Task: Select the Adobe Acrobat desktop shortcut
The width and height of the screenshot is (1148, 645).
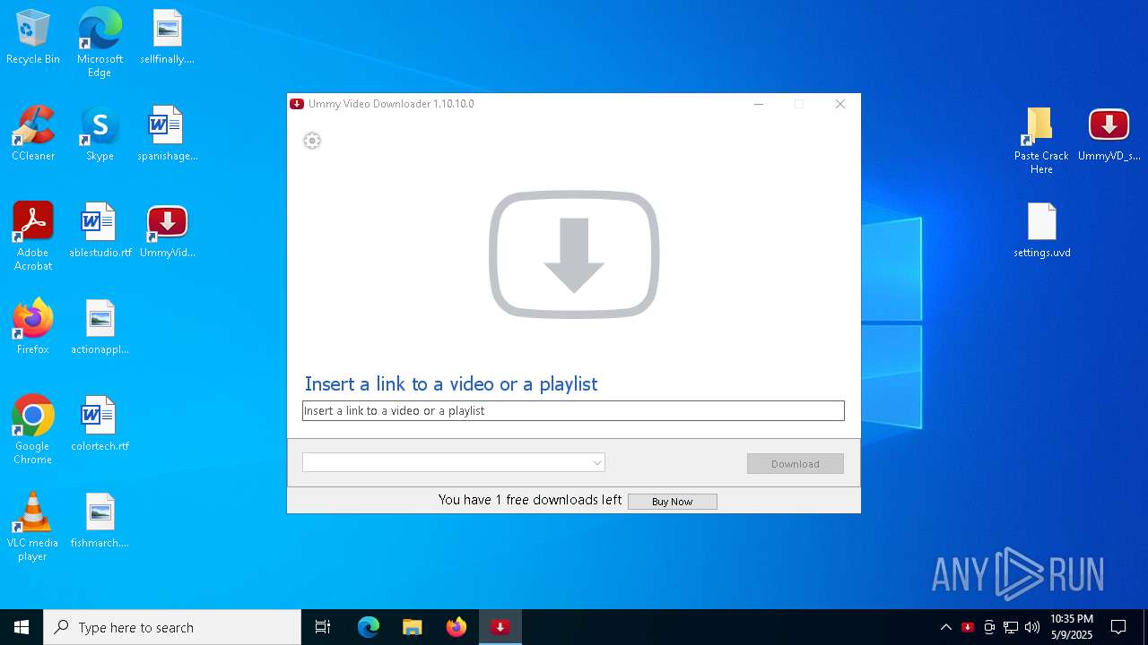Action: [33, 236]
